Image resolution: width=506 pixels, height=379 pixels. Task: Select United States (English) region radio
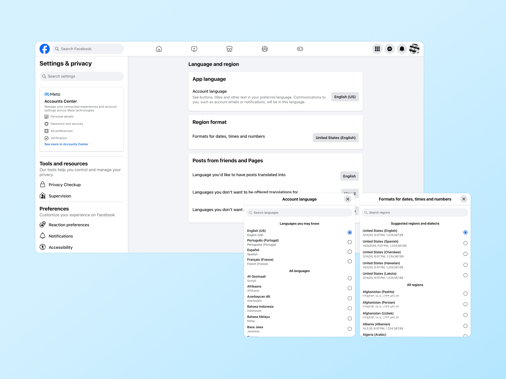click(x=466, y=232)
